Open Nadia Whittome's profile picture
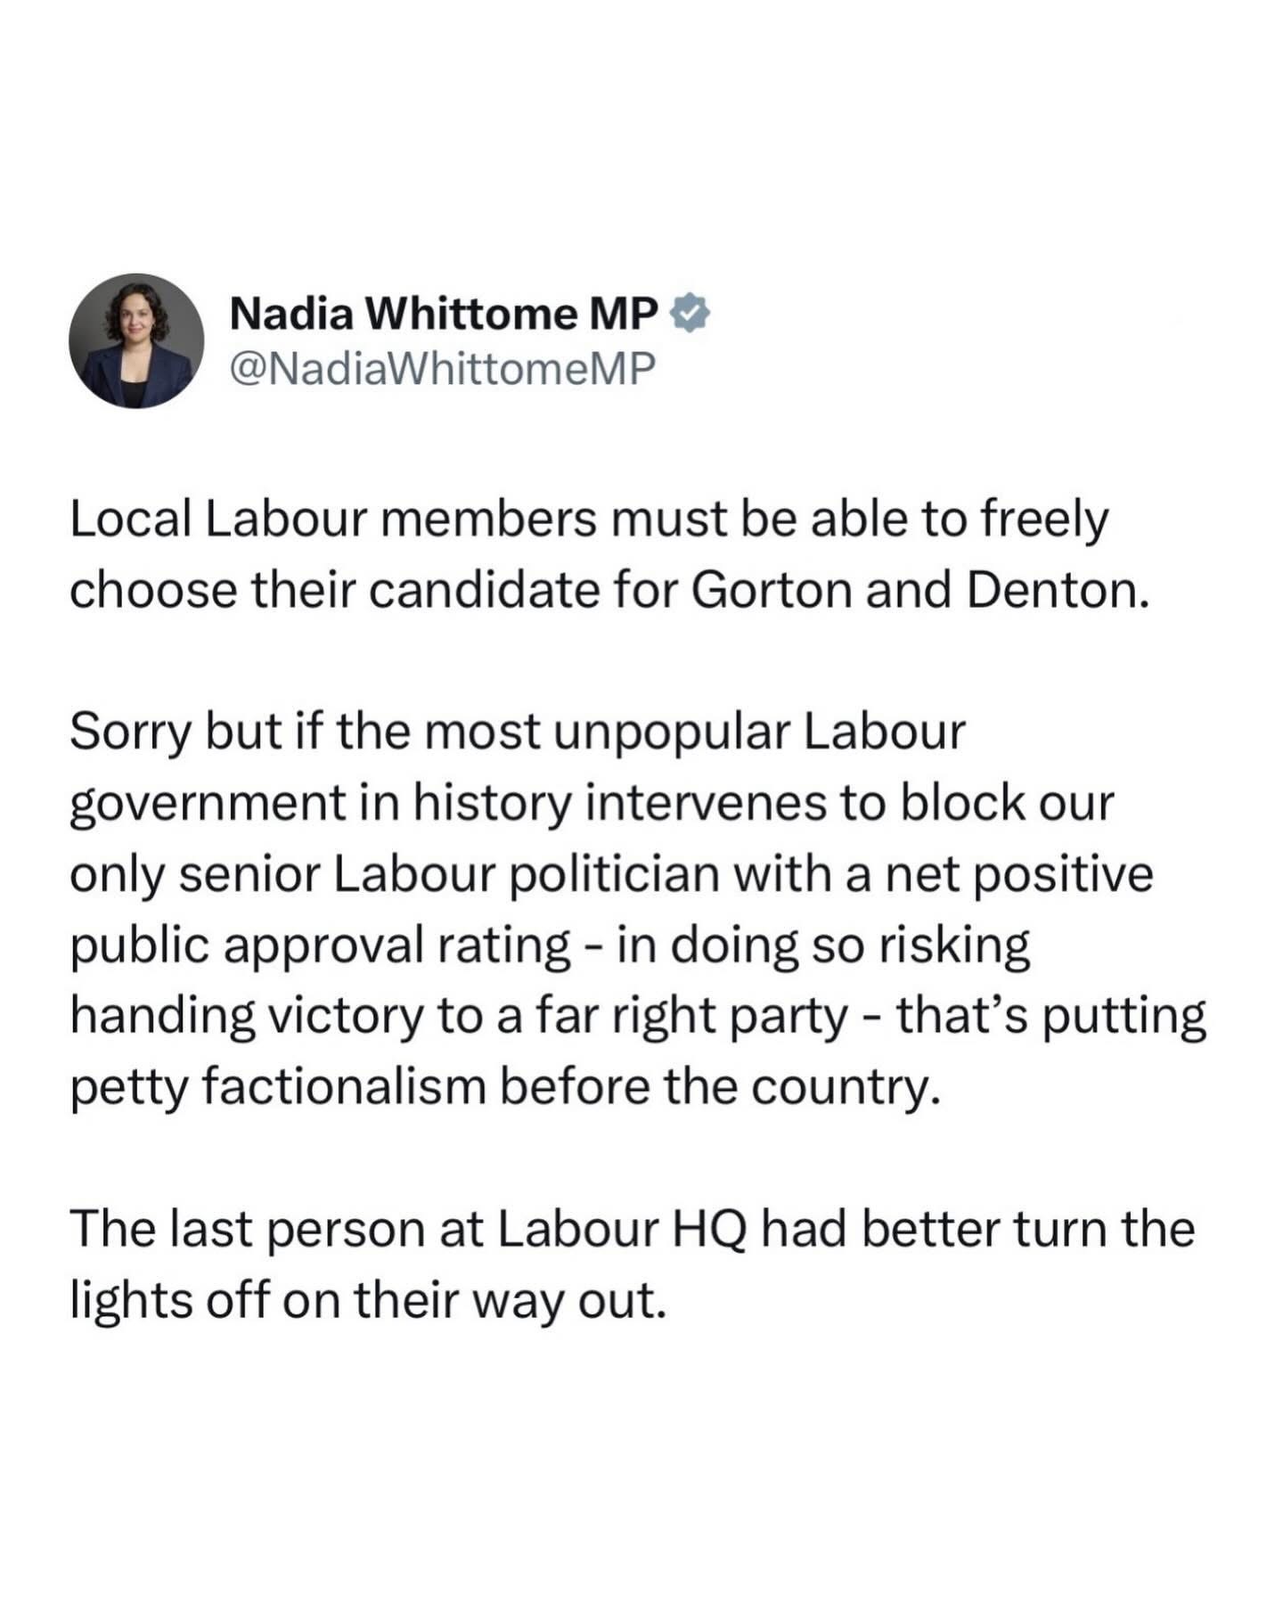 pos(136,340)
